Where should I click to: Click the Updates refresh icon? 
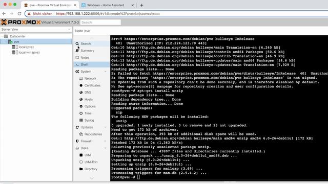(77, 127)
